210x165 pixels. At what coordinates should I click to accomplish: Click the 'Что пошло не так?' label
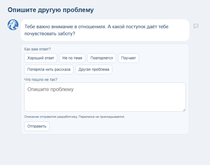coord(41,80)
